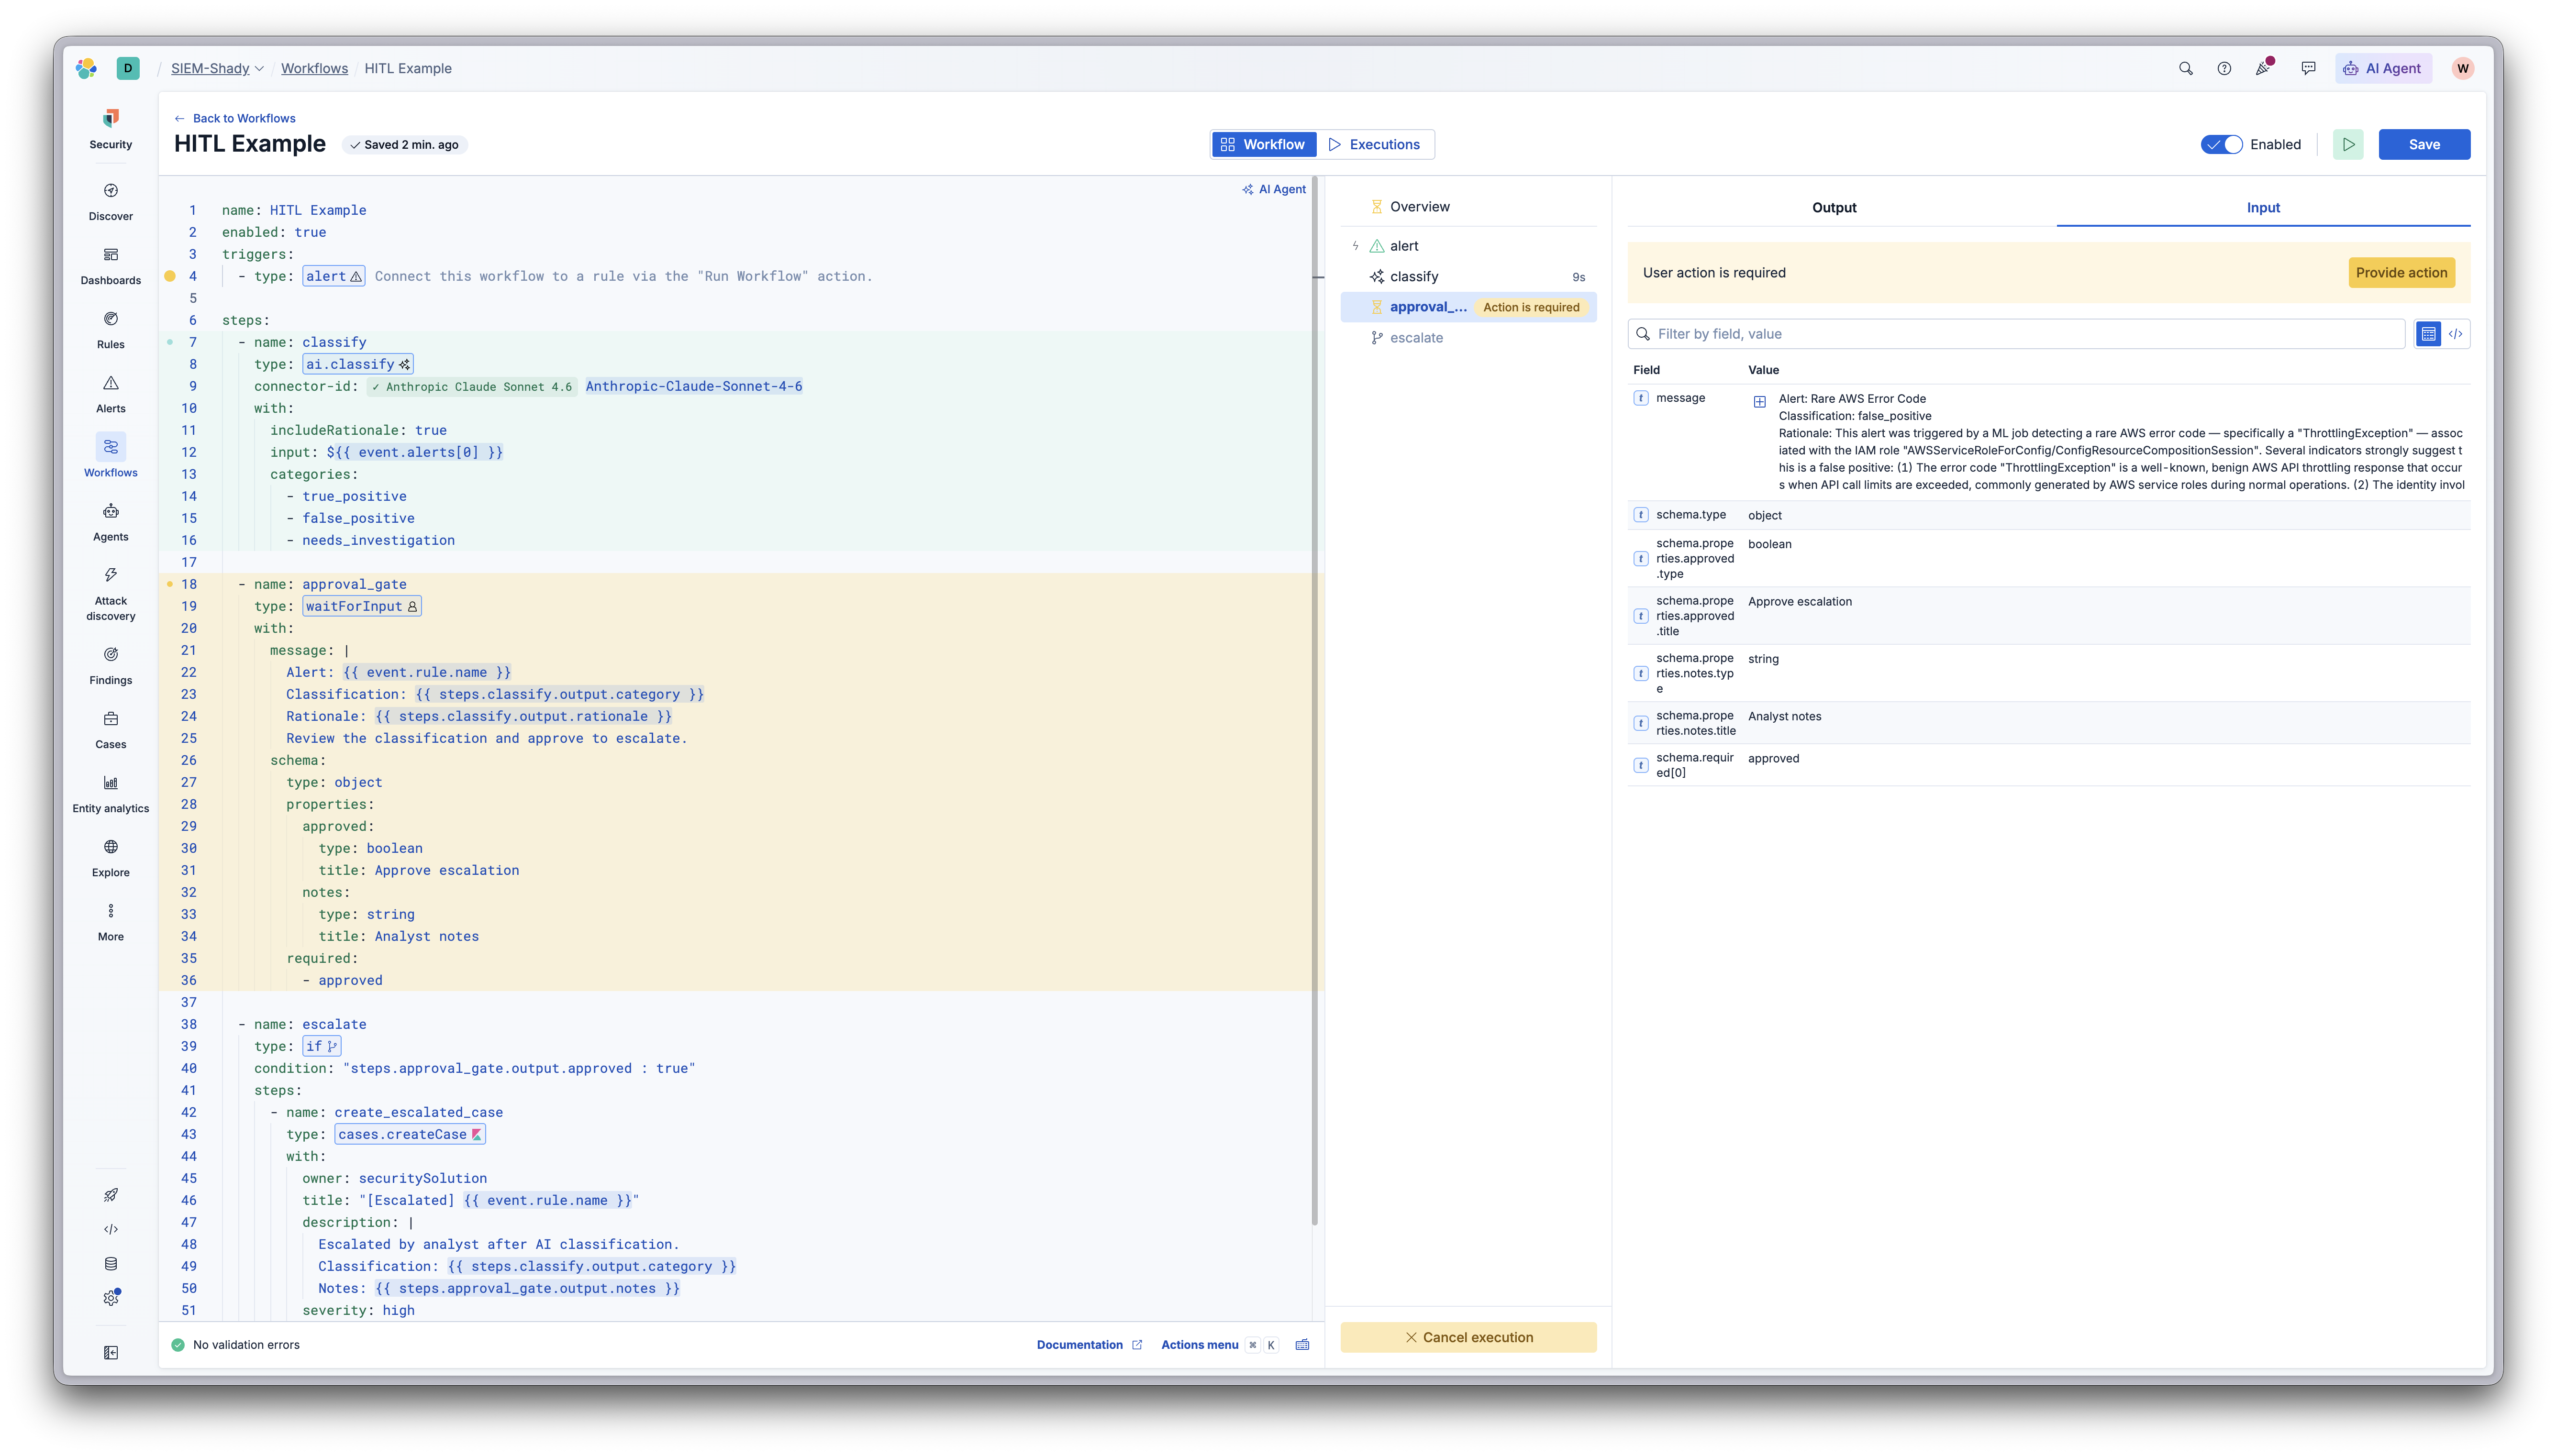Click the schema.type field row
2557x1456 pixels.
coord(2048,515)
